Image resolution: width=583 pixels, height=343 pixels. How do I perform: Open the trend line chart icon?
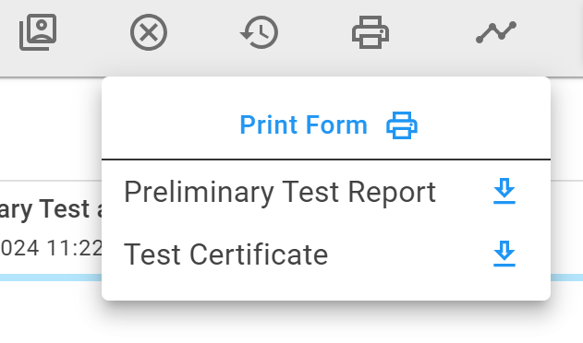(496, 32)
